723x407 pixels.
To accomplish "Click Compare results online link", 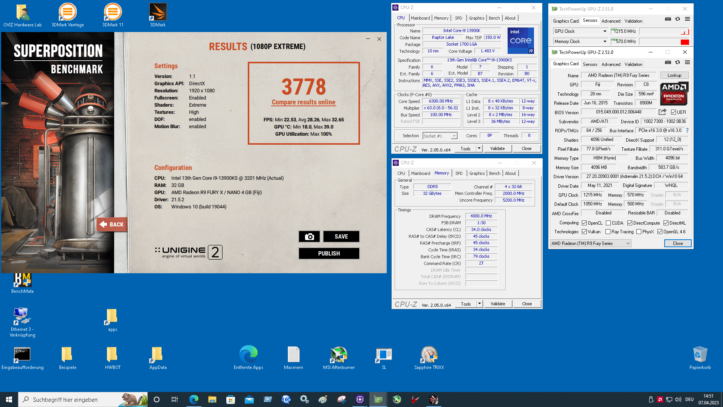I will click(304, 102).
